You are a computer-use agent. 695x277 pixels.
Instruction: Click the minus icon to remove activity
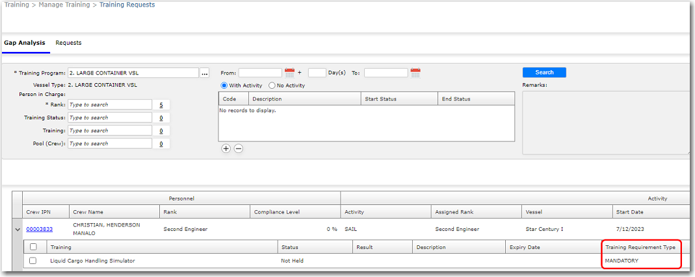239,148
